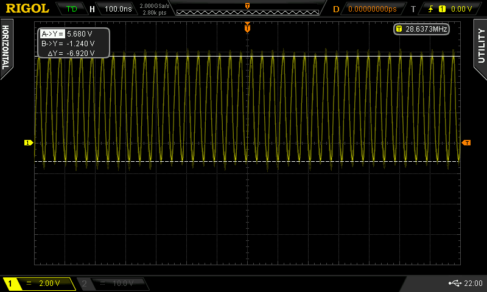
Task: Open the 0.00000000ps delay value field
Action: pyautogui.click(x=372, y=9)
